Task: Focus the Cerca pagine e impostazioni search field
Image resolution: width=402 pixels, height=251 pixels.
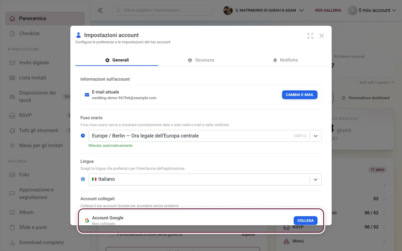Action: pos(162,10)
